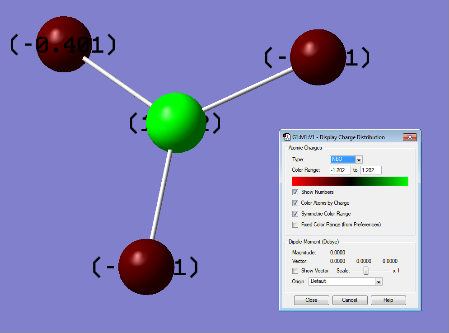Toggle Color Atoms by Charge
449x333 pixels.
[x=295, y=203]
